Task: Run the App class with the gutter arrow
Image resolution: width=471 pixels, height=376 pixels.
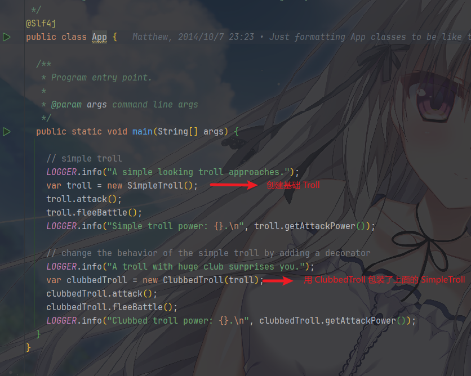Action: (x=7, y=37)
